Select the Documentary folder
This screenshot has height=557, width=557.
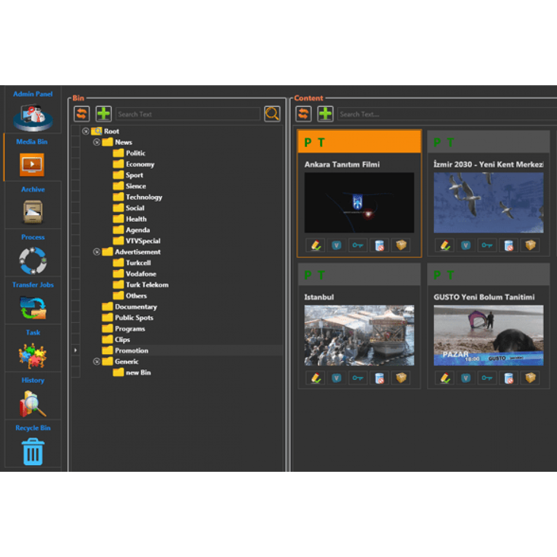click(x=135, y=307)
